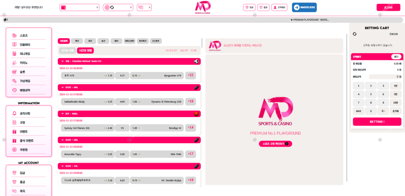405x196 pixels.
Task: Click the MD Sports & Casino header logo
Action: click(203, 7)
